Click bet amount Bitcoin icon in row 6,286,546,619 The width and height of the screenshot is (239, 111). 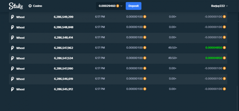click(x=145, y=78)
